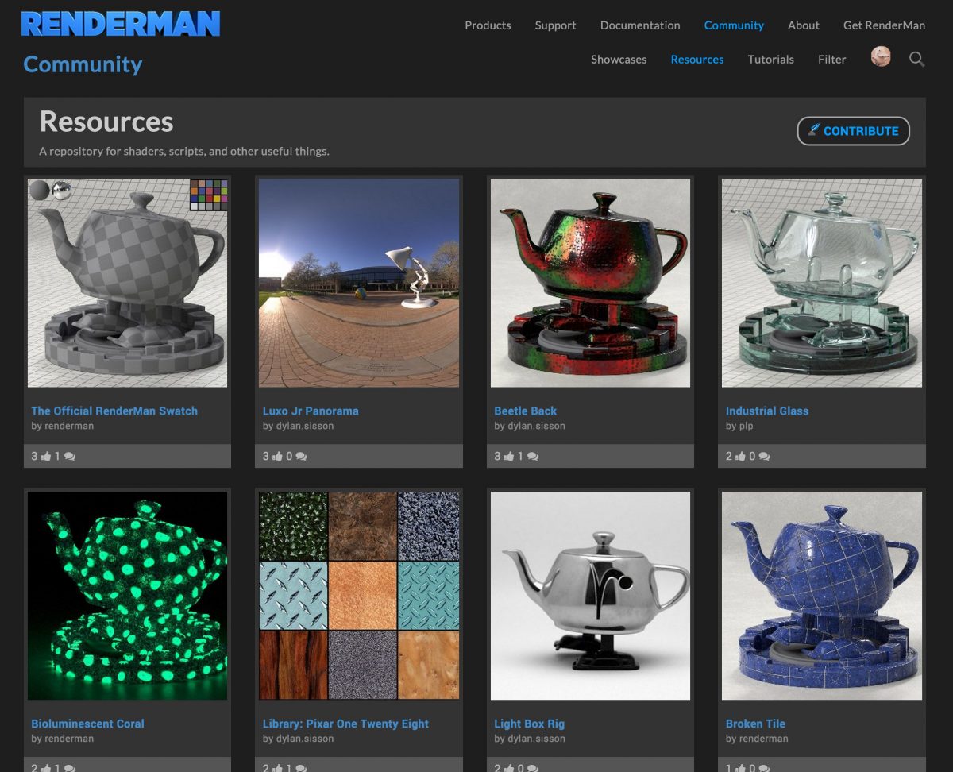Image resolution: width=953 pixels, height=772 pixels.
Task: Toggle like on Light Box Rig
Action: tap(508, 767)
